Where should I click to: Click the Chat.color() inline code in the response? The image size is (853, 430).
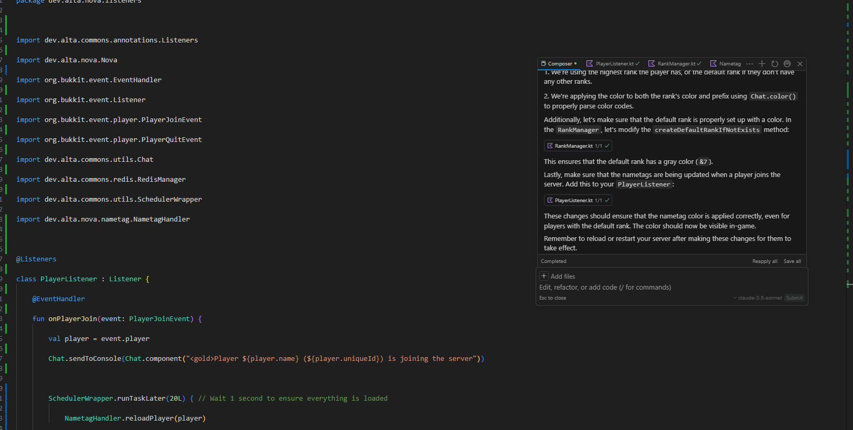pos(773,96)
